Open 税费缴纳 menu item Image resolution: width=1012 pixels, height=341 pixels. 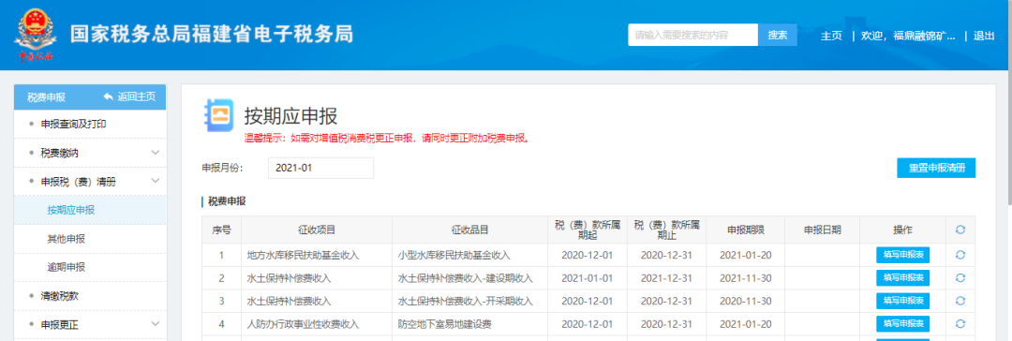pyautogui.click(x=60, y=153)
